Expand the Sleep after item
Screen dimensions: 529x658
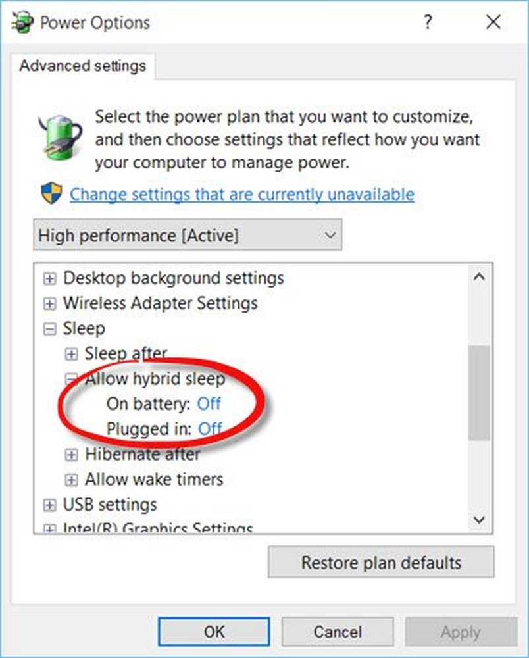pos(72,354)
